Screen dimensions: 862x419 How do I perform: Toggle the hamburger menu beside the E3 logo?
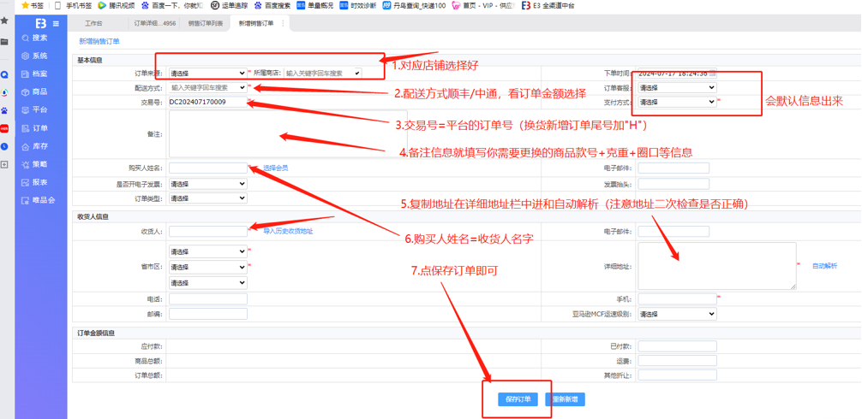(x=56, y=23)
